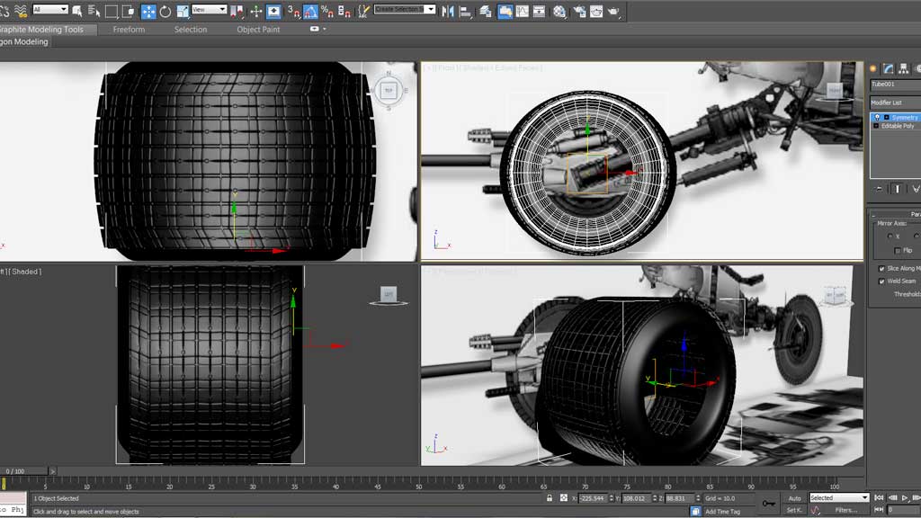
Task: Open the Render Setup dialog
Action: 579,11
